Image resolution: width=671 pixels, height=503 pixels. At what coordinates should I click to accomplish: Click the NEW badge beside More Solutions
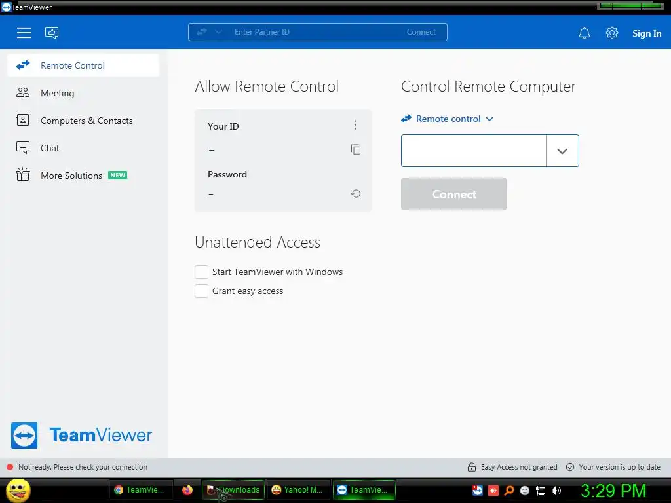coord(118,176)
